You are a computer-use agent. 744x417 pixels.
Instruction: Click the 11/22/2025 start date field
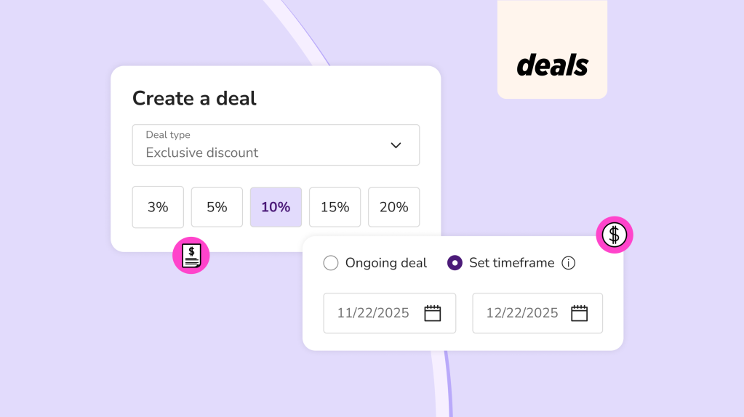coord(375,313)
